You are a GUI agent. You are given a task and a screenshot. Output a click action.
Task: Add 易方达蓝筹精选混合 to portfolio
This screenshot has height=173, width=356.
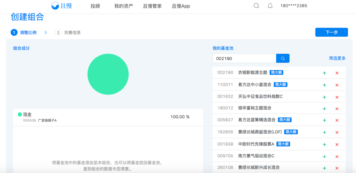324,120
